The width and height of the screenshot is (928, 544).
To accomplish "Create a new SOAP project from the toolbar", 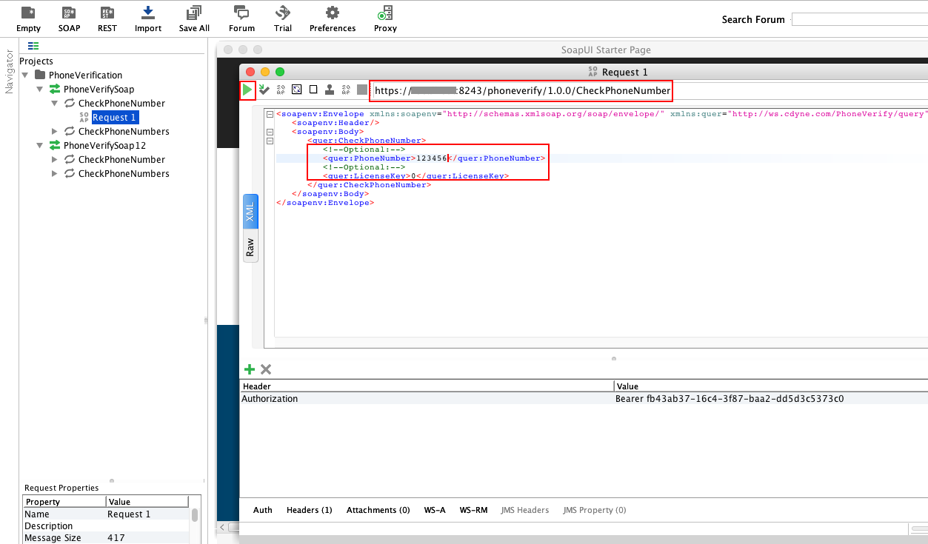I will (68, 18).
